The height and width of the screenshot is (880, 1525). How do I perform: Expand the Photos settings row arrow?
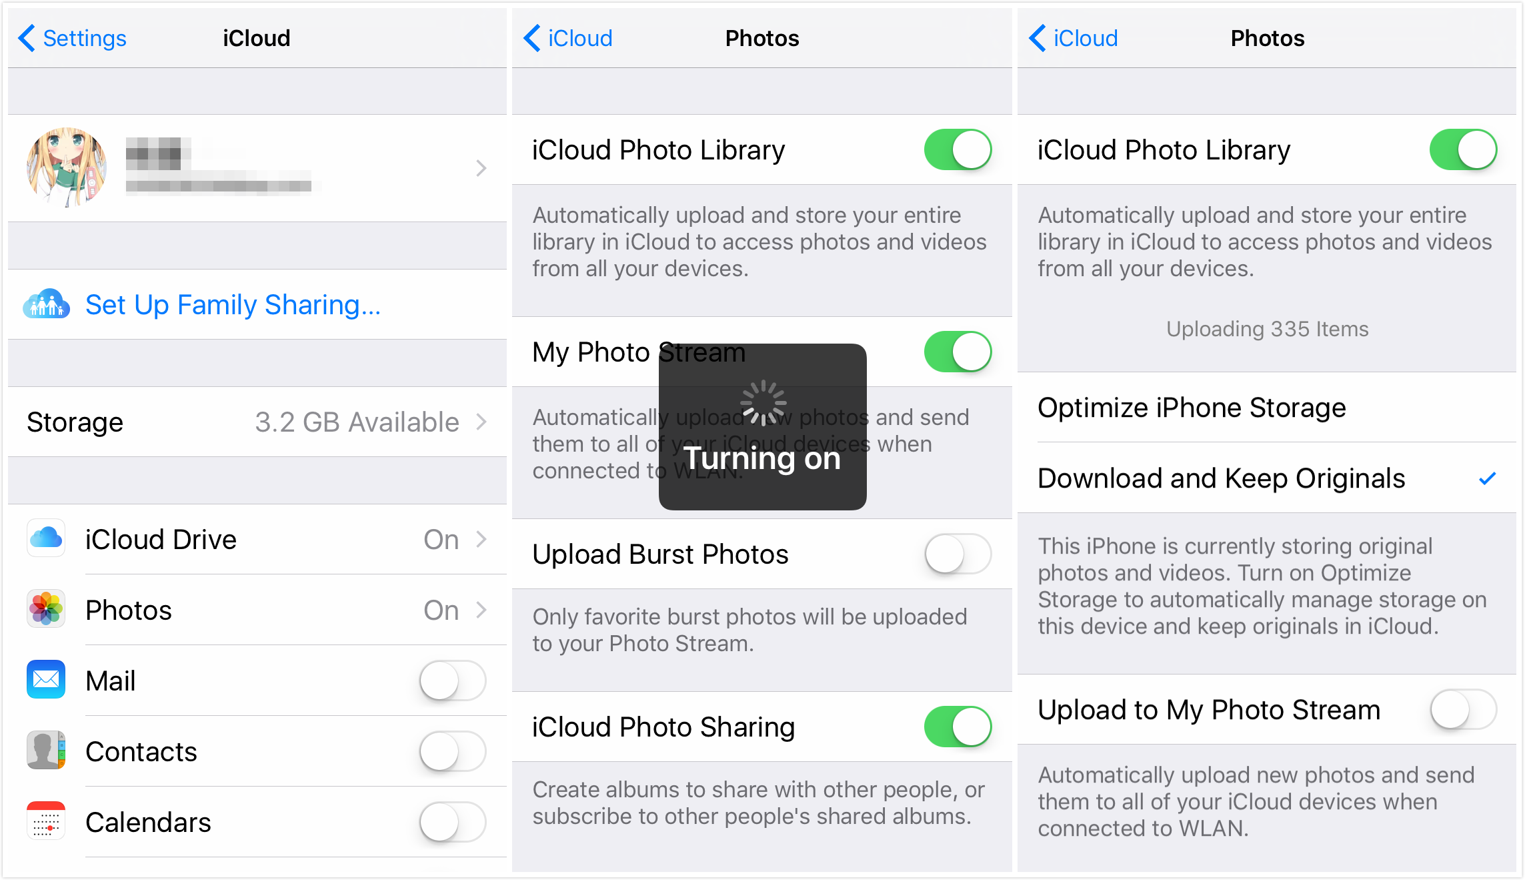(485, 608)
